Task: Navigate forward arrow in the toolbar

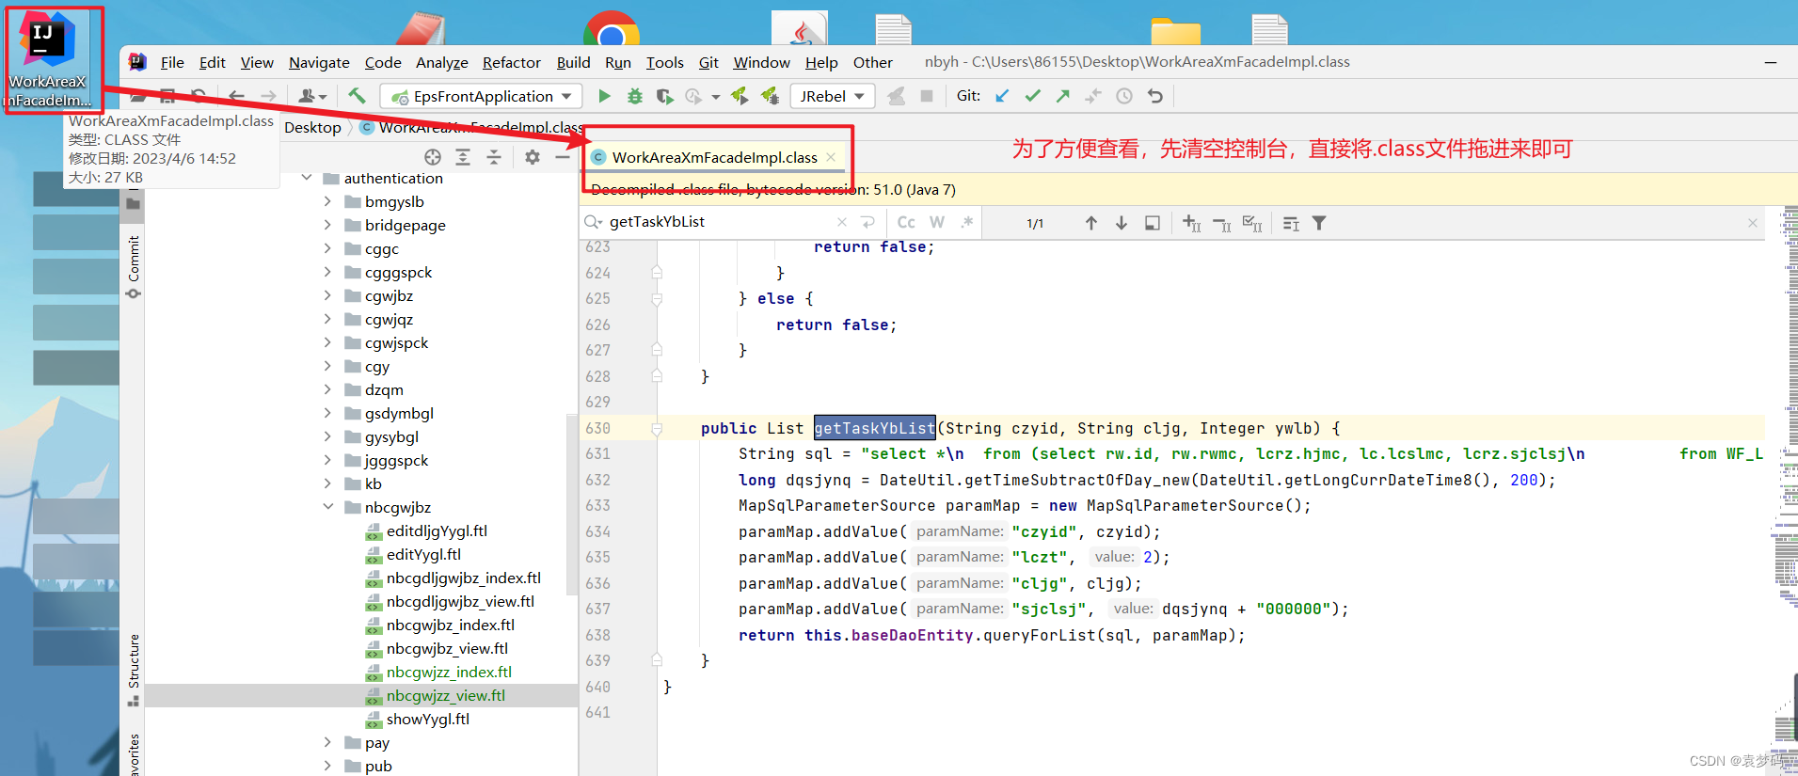Action: 268,96
